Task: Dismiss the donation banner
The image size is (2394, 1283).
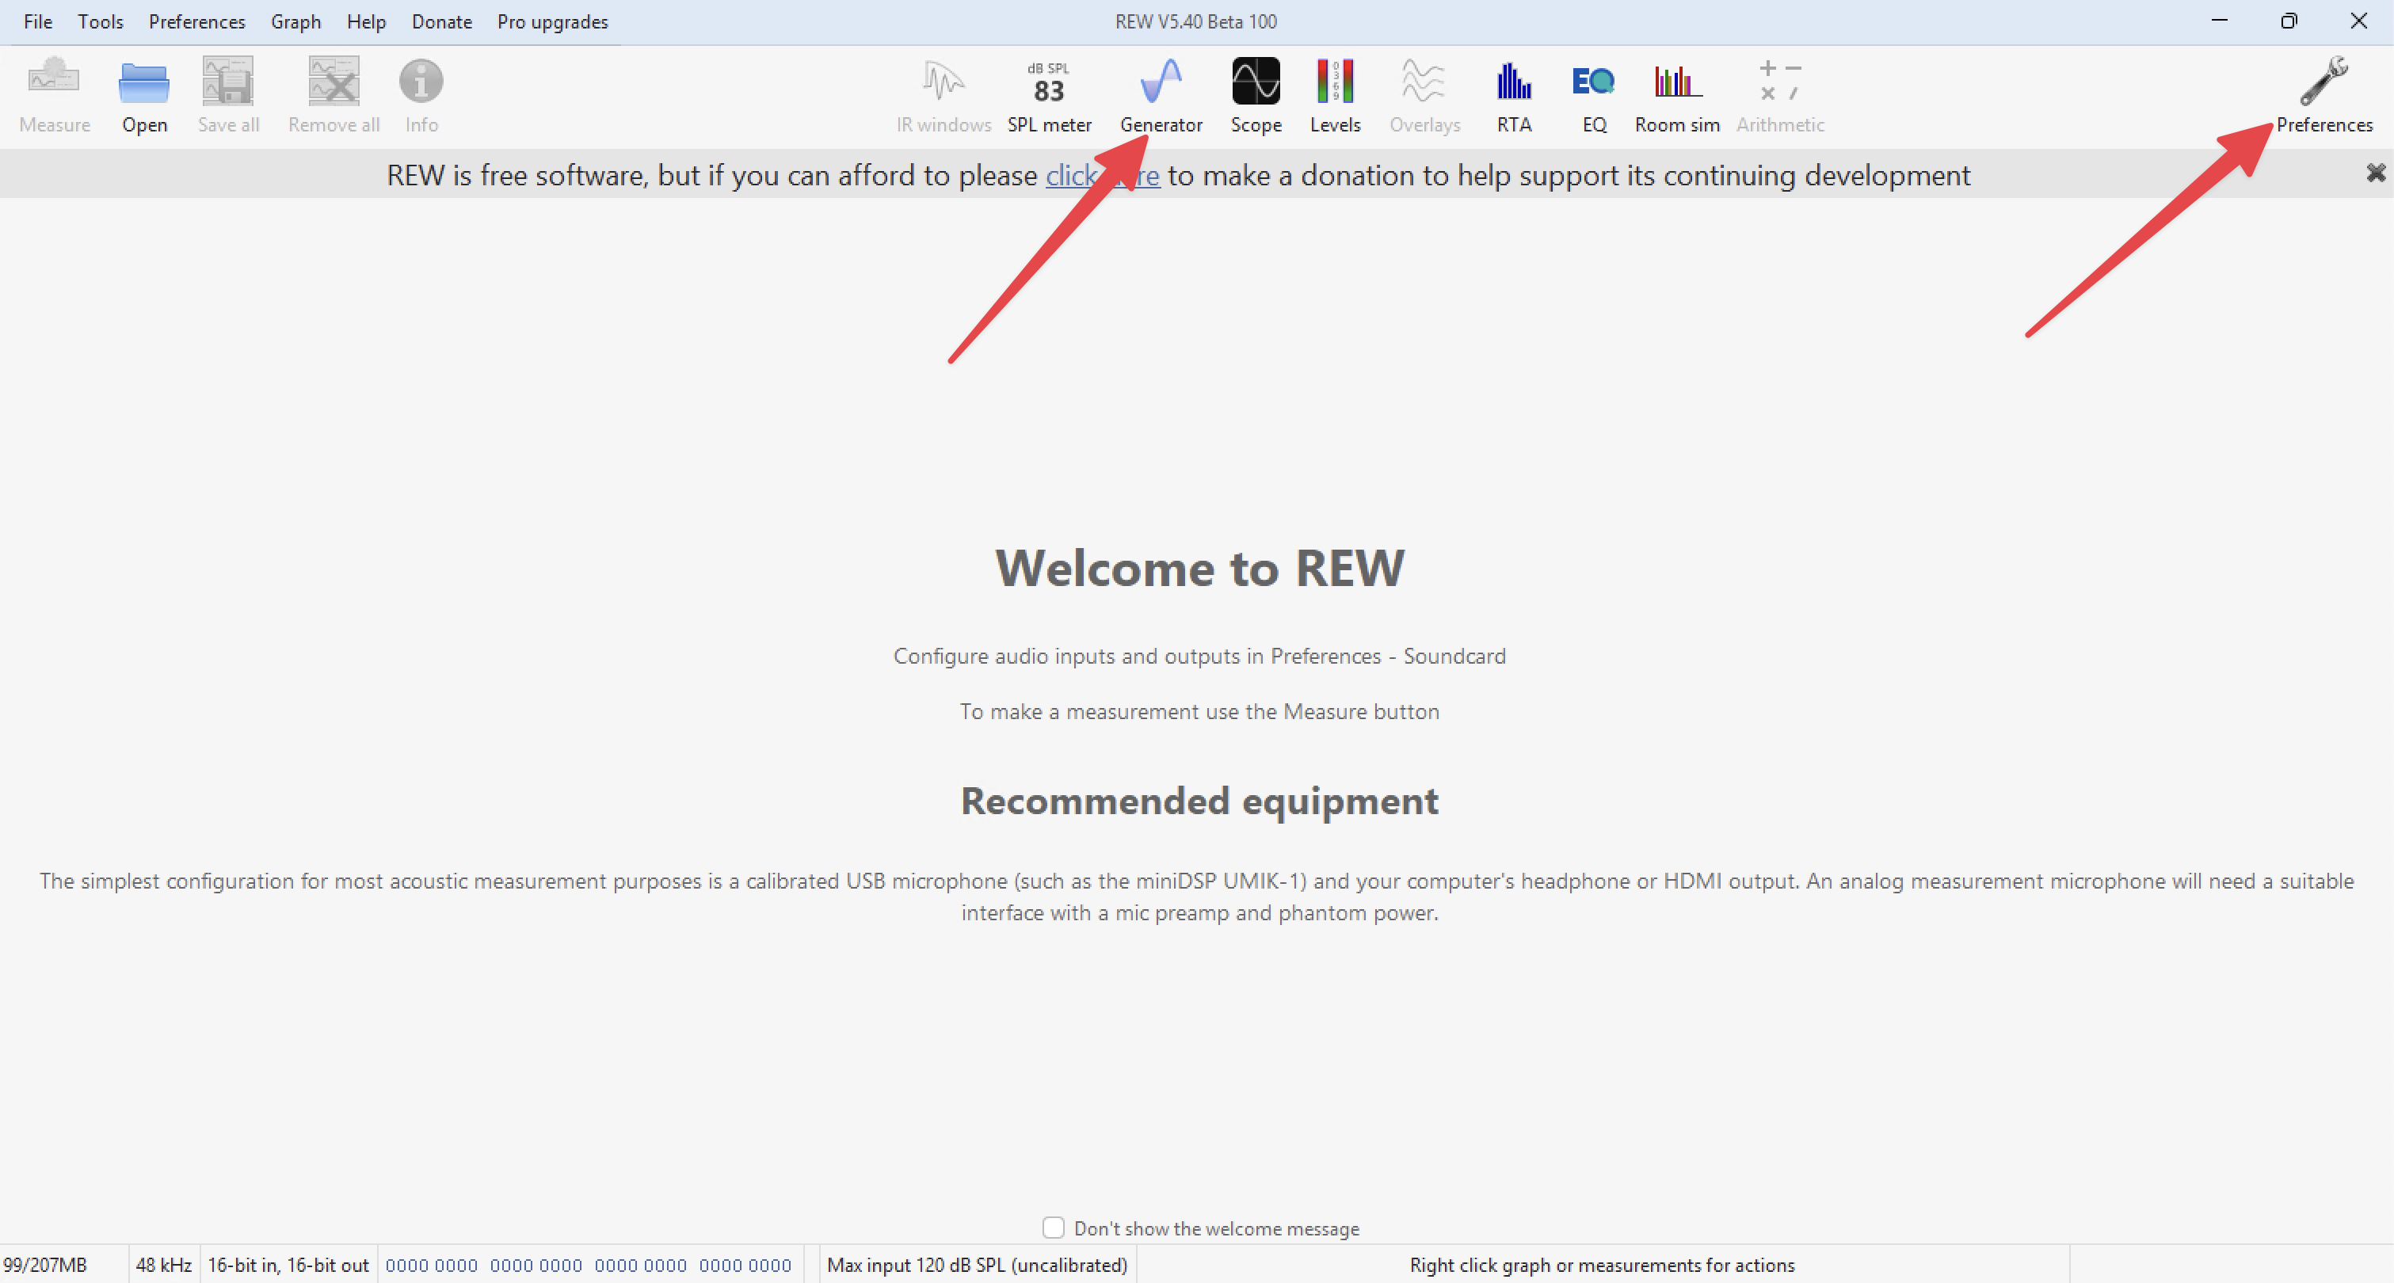Action: 2376,173
